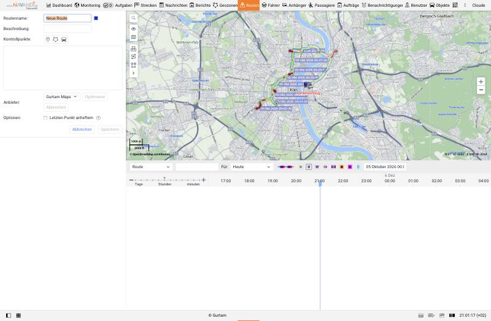Screen dimensions: 491x321
Task: Switch to the Monitoring tab
Action: (x=87, y=6)
